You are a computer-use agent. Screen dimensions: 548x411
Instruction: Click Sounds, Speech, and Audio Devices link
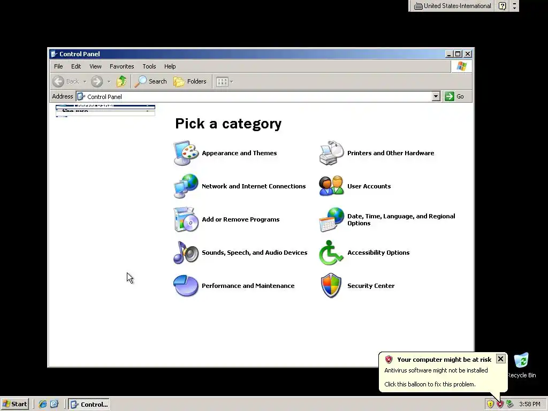coord(254,253)
